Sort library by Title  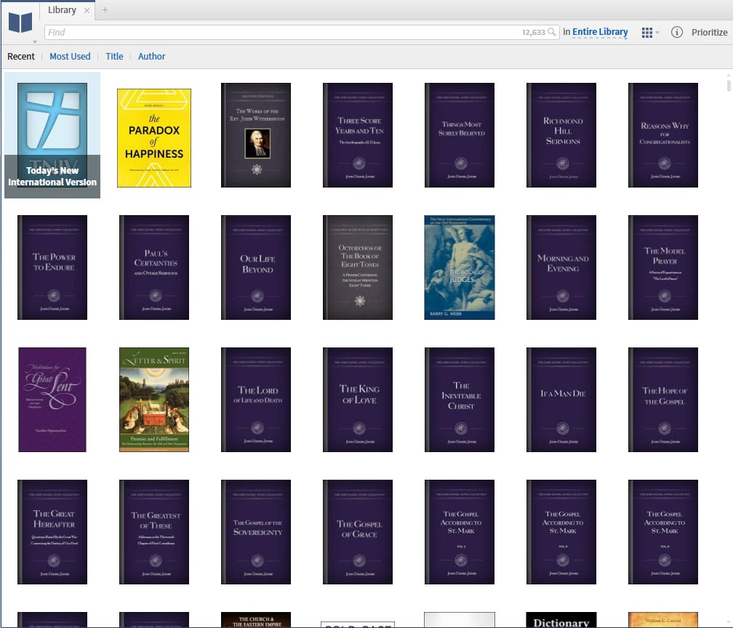pyautogui.click(x=115, y=56)
